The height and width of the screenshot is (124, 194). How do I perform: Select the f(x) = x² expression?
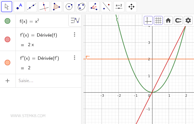point(29,21)
